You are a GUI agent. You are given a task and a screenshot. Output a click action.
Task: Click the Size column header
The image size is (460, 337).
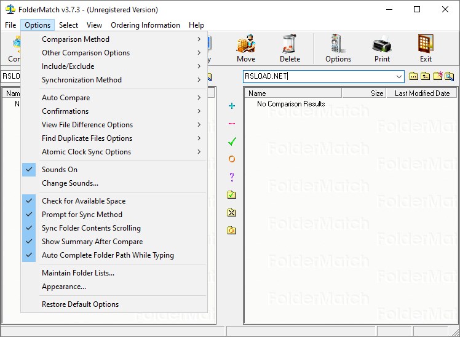point(364,93)
